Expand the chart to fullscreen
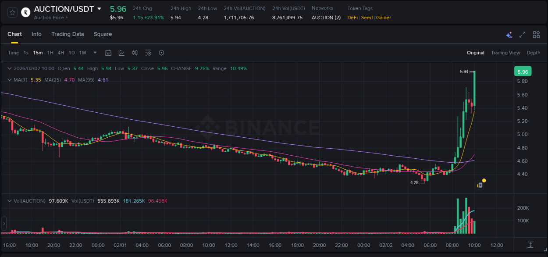This screenshot has height=257, width=548. tap(522, 35)
